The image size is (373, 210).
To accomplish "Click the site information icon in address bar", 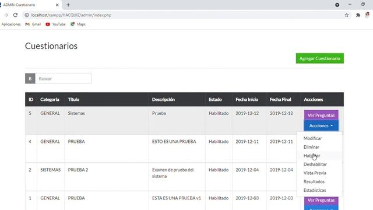I will (x=27, y=15).
